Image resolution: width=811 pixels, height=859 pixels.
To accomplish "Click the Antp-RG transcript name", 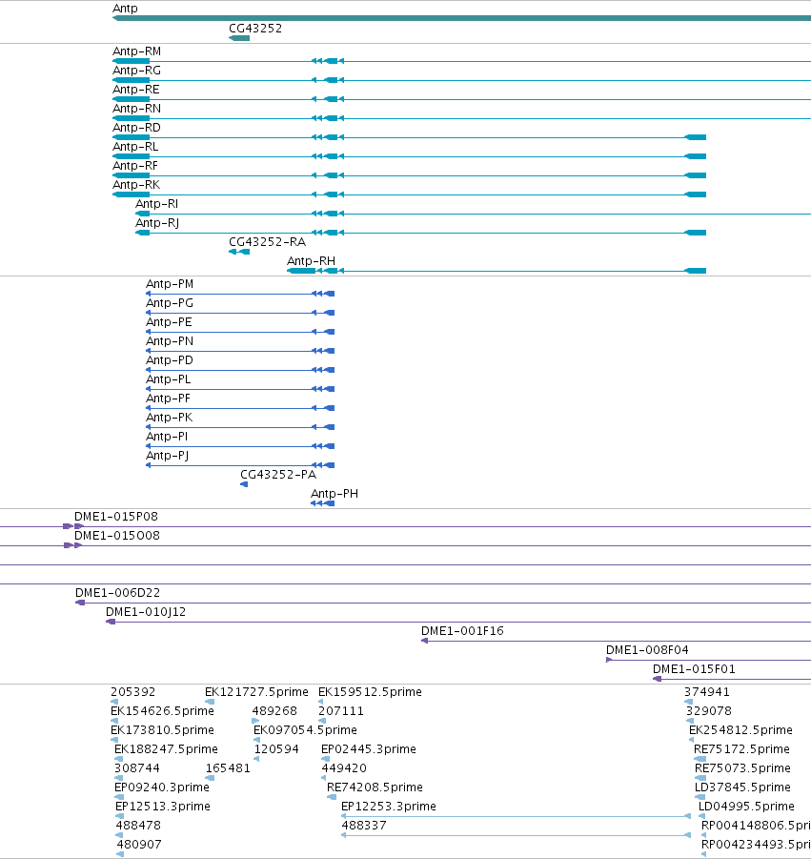I will coord(136,71).
